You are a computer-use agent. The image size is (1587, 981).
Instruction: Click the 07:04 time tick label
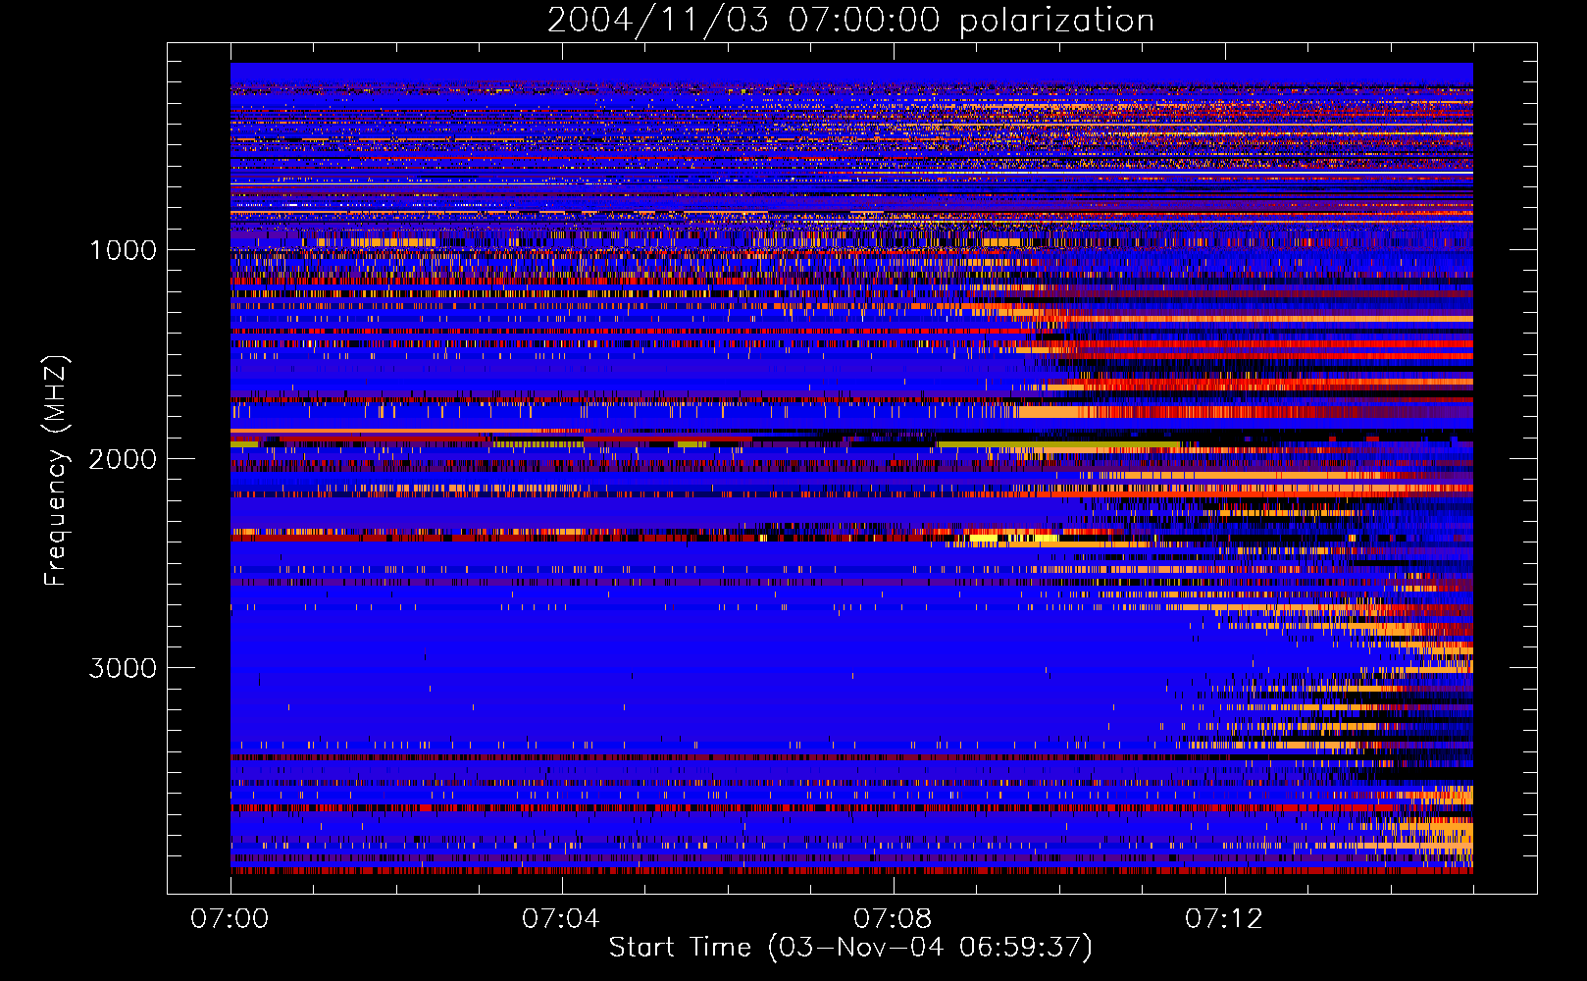click(x=561, y=919)
